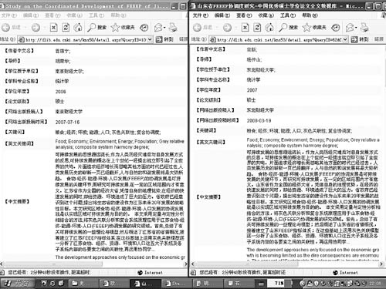386x289 pixels.
Task: Click the 转到 Go button in the left browser
Action: tap(165, 39)
